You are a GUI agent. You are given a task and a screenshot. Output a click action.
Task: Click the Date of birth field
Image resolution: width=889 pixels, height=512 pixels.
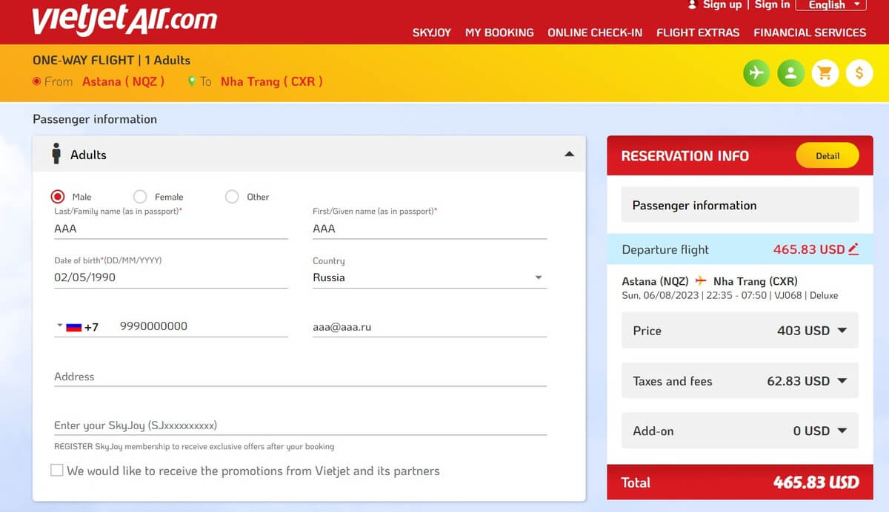click(171, 277)
